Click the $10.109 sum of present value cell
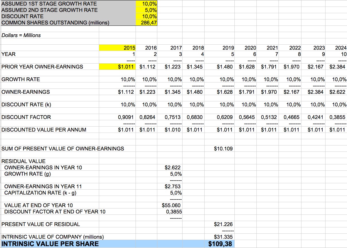The width and height of the screenshot is (347, 248). [x=223, y=149]
